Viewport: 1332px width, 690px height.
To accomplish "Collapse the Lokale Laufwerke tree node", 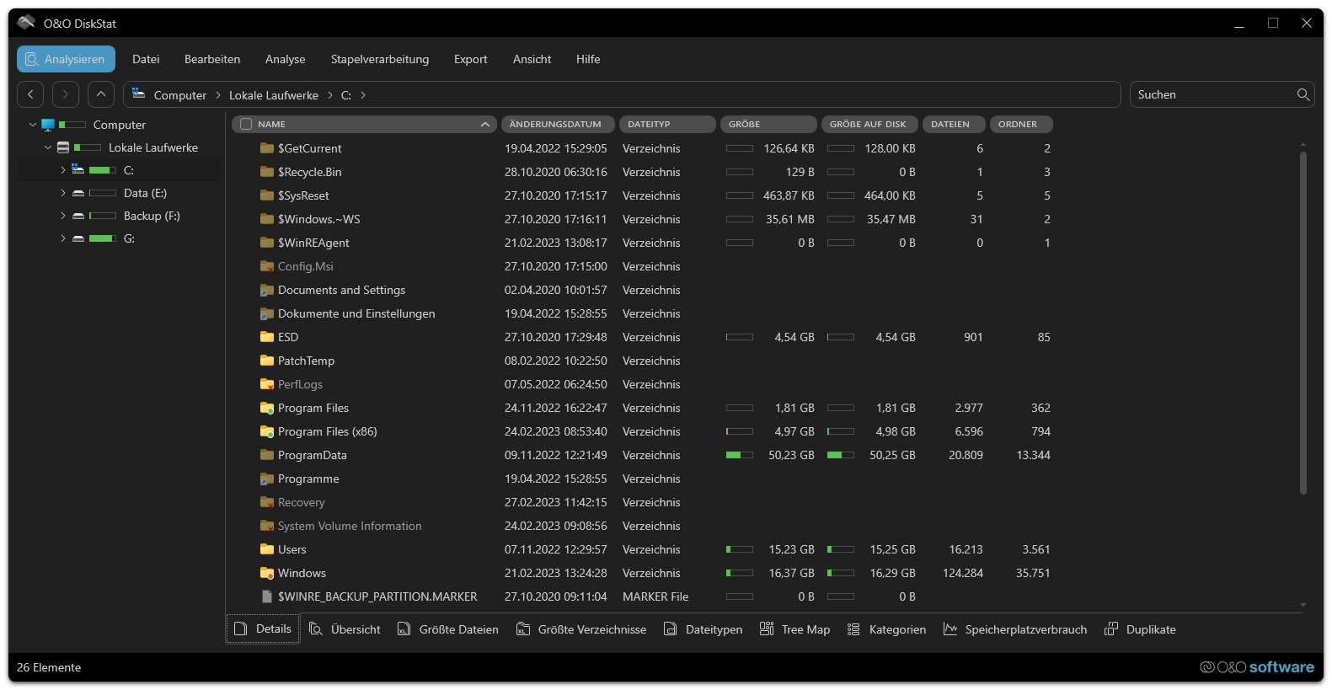I will 48,147.
